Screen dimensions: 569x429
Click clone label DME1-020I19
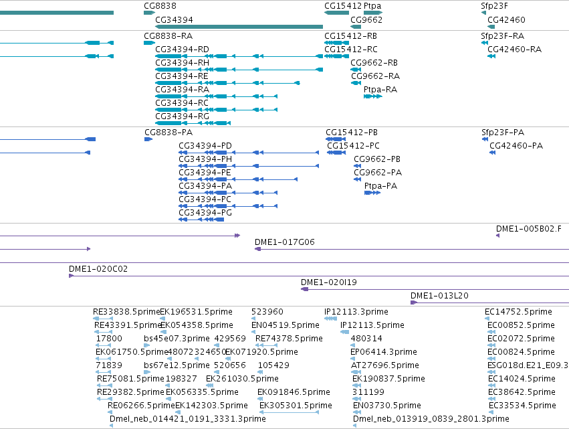(329, 282)
